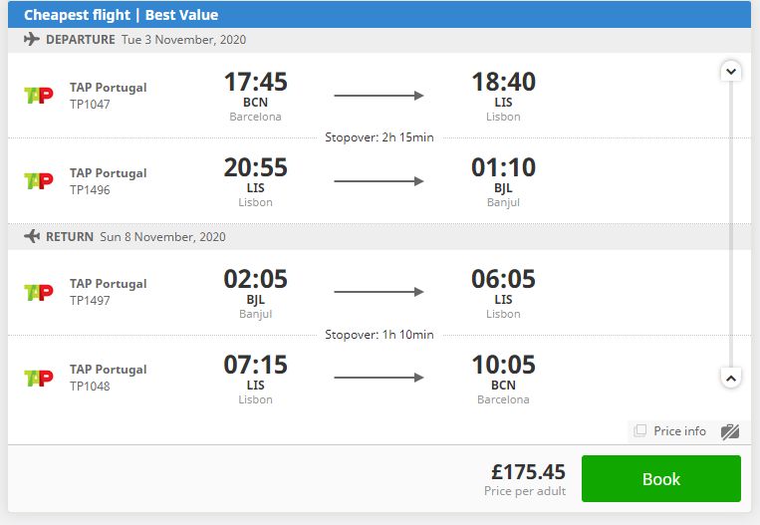Click the TAP logo for flight TP1048
The image size is (760, 525).
38,378
